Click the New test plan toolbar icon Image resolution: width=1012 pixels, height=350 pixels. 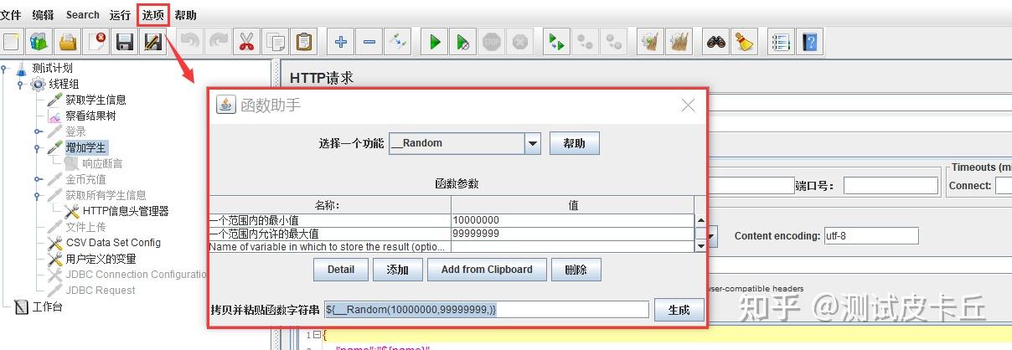coord(11,41)
